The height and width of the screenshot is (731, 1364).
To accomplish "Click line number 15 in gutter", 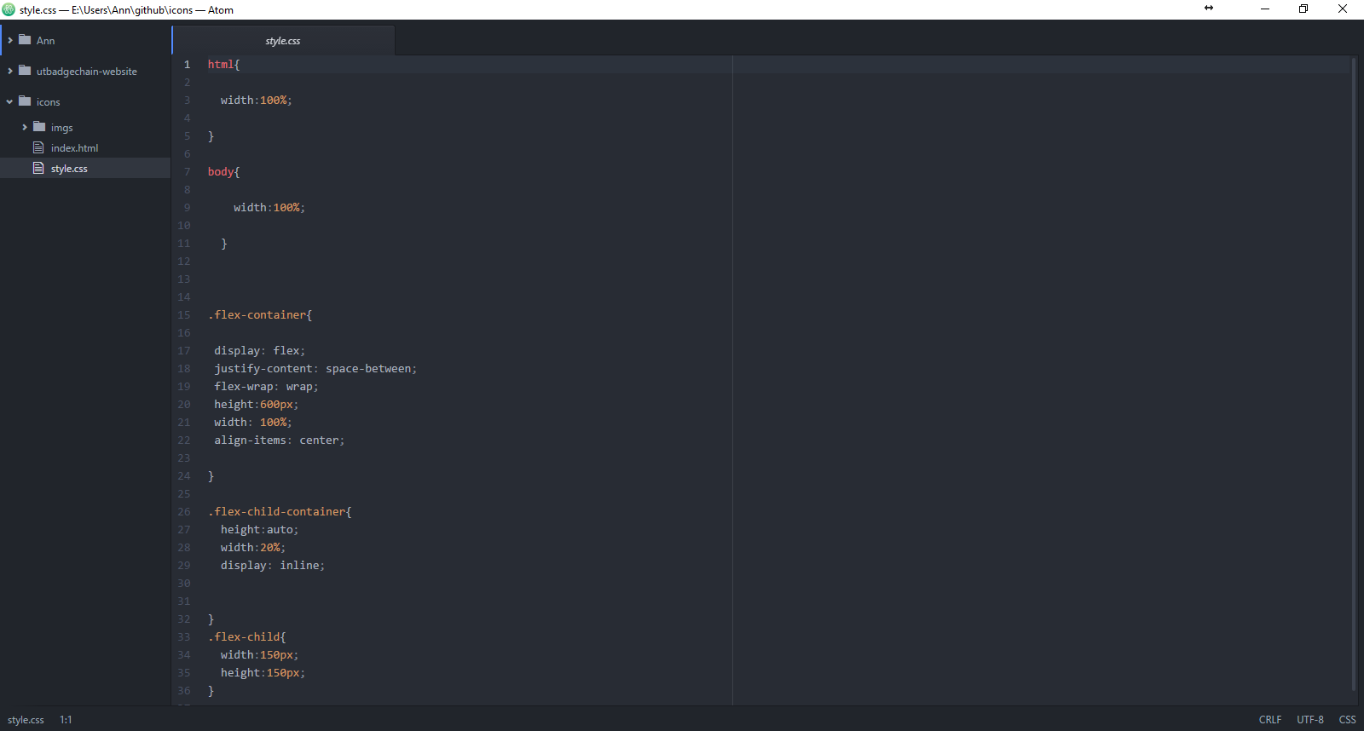I will pos(184,315).
